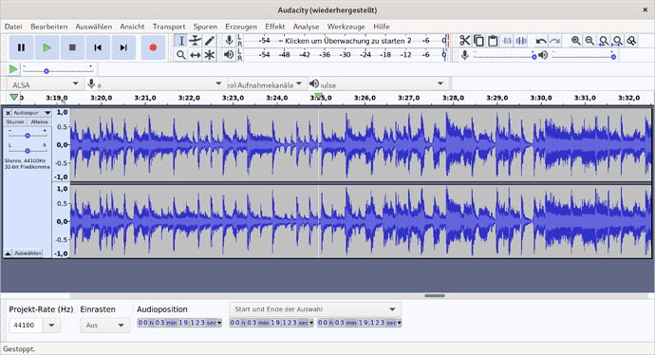This screenshot has width=655, height=355.
Task: Select the Multi-Tool asterisk icon
Action: pos(209,55)
